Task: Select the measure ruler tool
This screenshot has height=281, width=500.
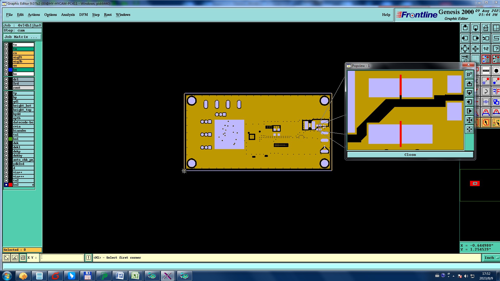Action: pos(486,71)
